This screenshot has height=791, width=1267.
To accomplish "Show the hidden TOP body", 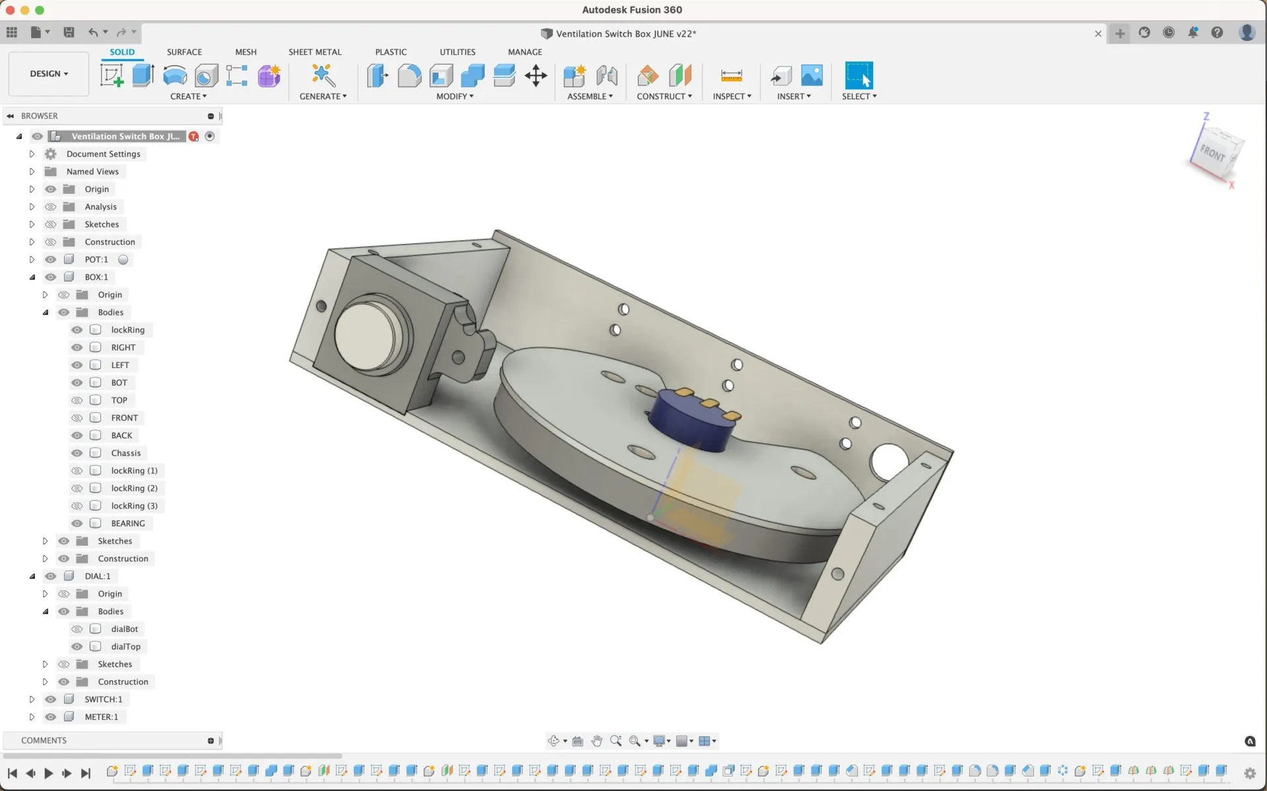I will pyautogui.click(x=77, y=400).
